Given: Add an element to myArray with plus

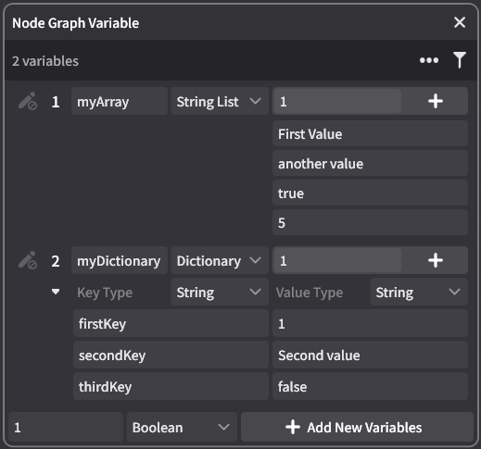Looking at the screenshot, I should [436, 101].
